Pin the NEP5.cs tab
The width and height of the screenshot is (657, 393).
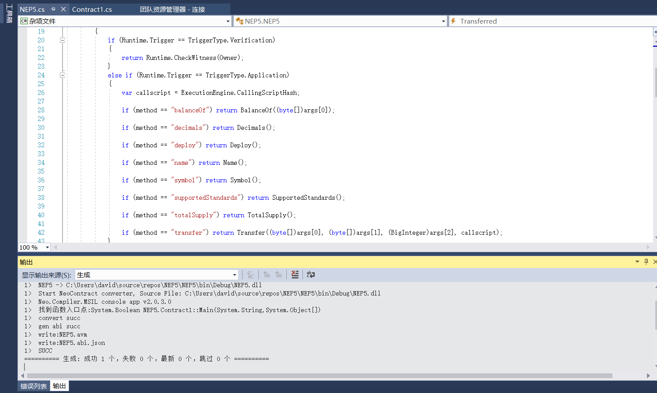tap(53, 9)
